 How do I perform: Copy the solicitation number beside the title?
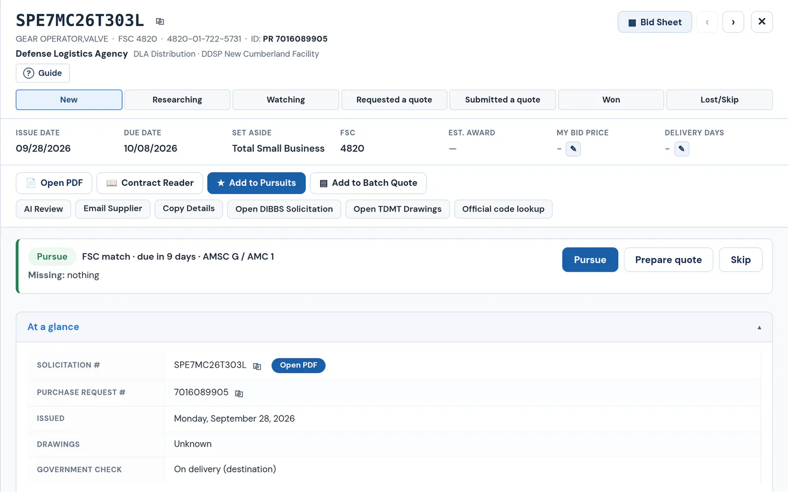(x=160, y=21)
